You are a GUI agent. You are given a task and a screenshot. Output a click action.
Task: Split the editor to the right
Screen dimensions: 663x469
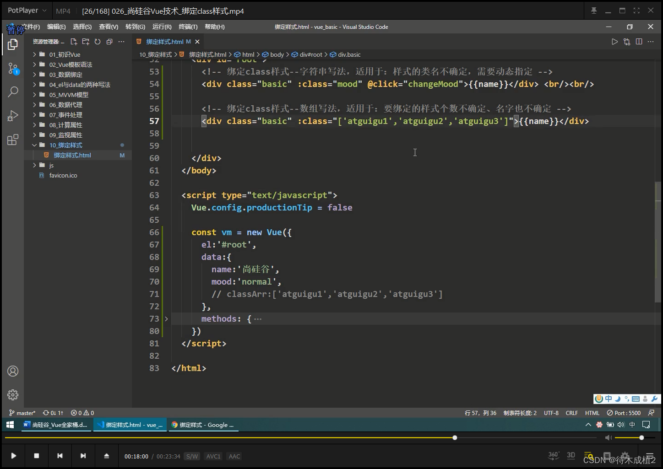tap(639, 42)
